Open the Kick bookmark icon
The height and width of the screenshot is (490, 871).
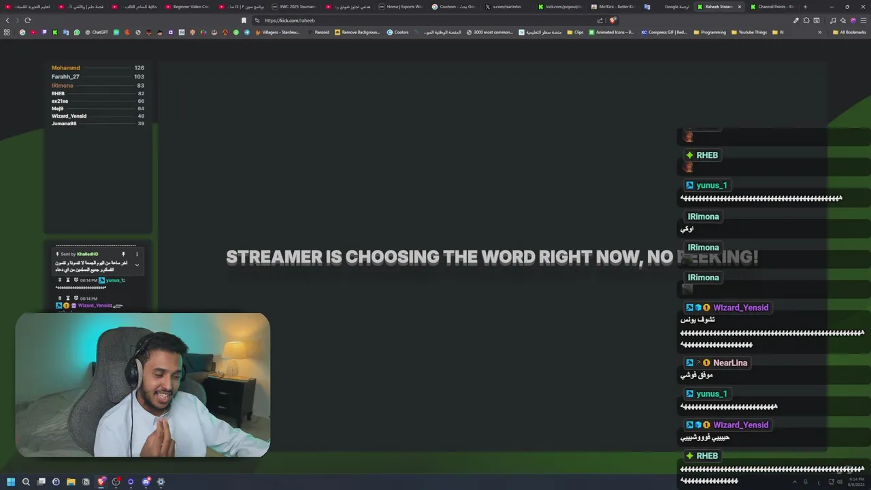[x=55, y=32]
